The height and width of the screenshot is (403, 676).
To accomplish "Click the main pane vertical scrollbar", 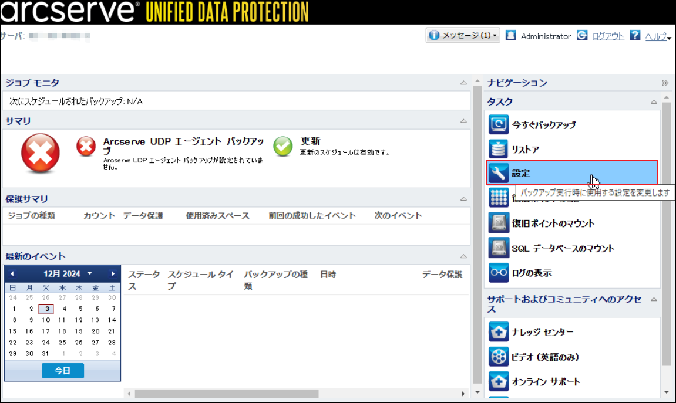I will [x=477, y=235].
